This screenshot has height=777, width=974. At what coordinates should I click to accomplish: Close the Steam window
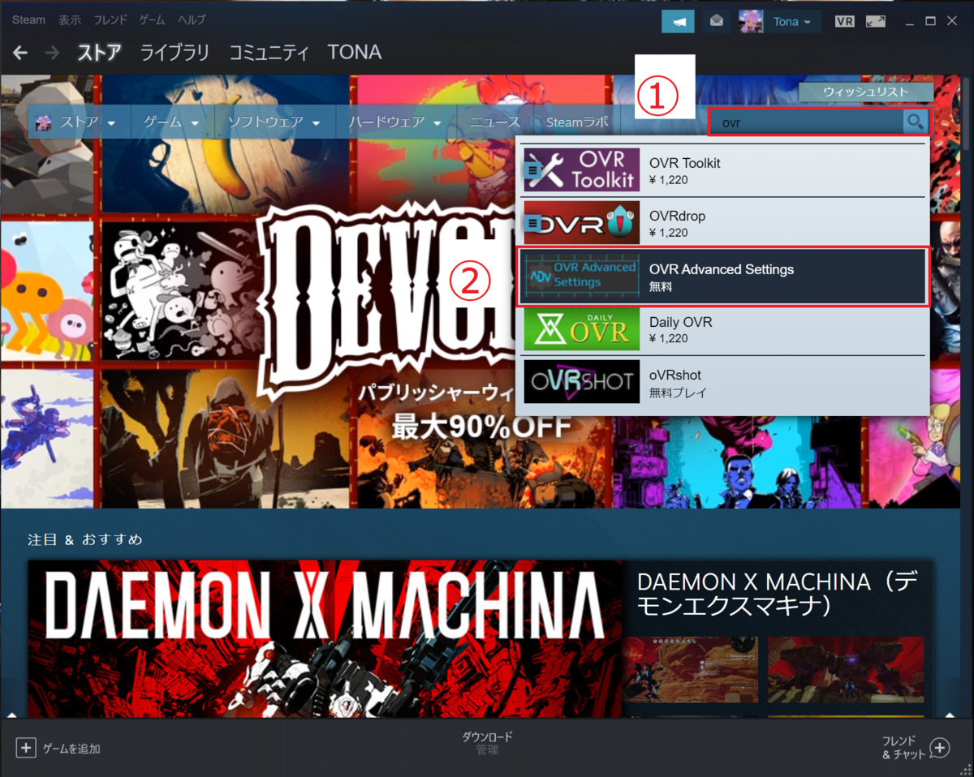[x=953, y=20]
